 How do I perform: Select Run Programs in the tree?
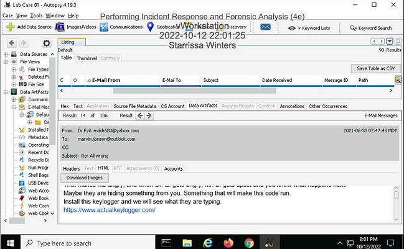coord(38,168)
